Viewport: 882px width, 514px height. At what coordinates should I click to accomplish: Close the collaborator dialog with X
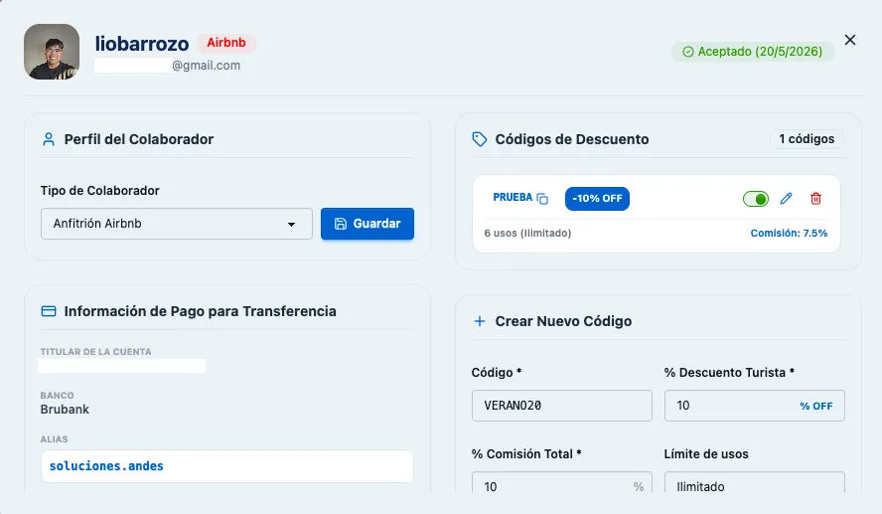[x=850, y=40]
